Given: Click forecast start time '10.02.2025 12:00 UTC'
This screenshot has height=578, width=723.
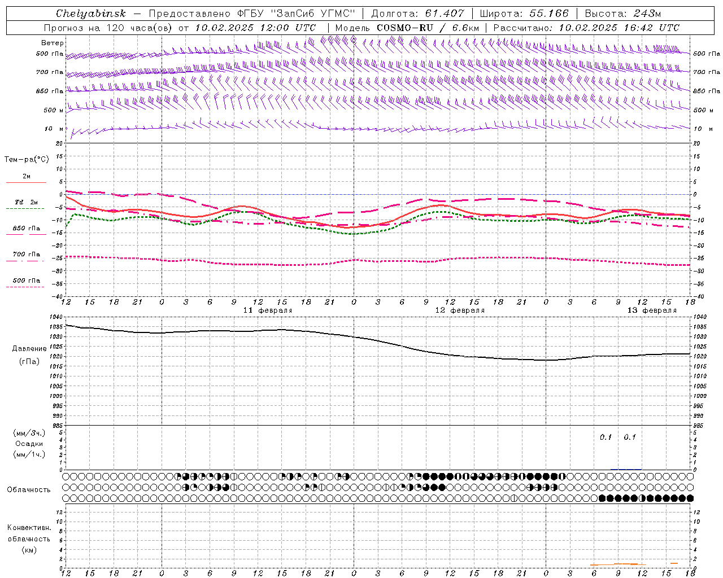Looking at the screenshot, I should pyautogui.click(x=256, y=28).
